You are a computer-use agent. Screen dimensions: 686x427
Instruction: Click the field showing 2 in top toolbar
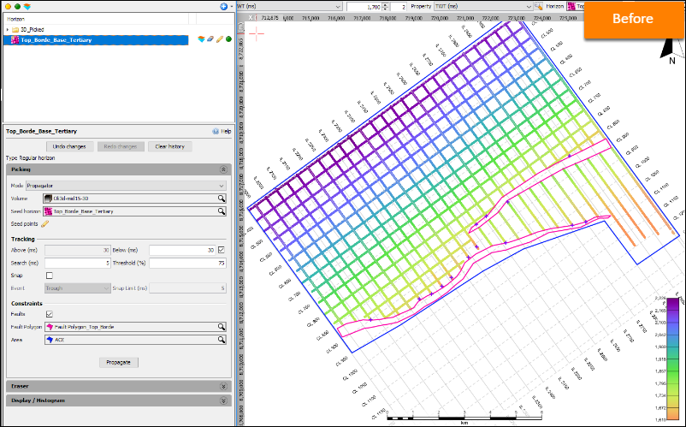[x=399, y=7]
